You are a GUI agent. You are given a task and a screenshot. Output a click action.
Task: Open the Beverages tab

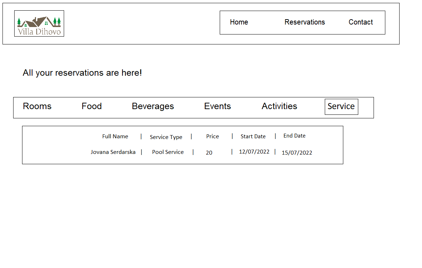153,106
